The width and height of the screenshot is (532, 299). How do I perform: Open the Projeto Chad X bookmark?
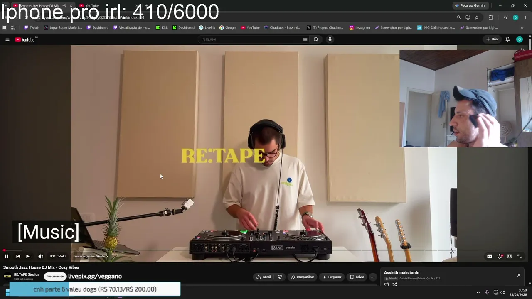pos(325,28)
